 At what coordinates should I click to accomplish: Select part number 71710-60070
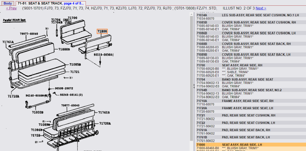205,105
